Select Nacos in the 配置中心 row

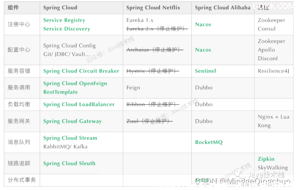pos(203,50)
